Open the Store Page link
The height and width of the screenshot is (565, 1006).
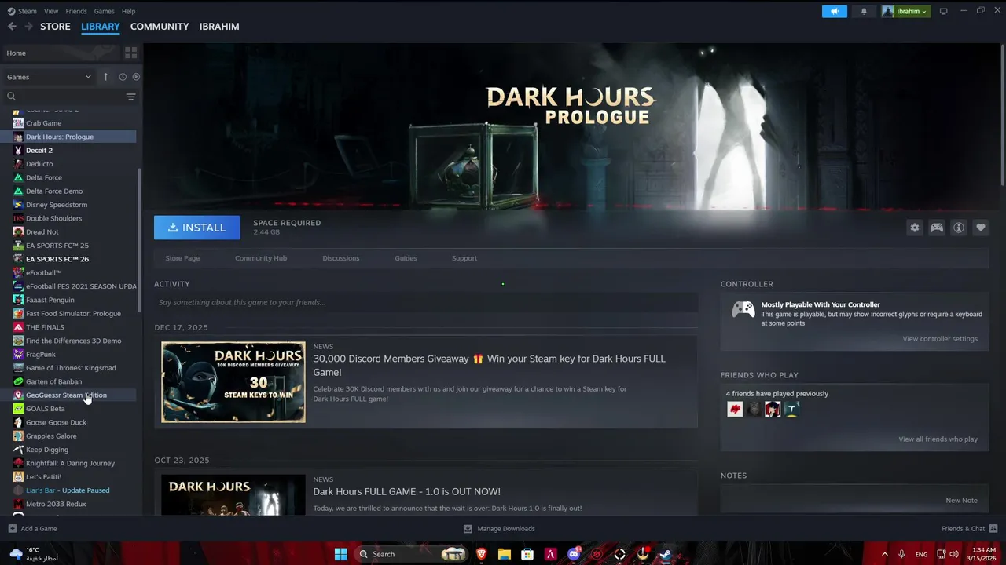coord(182,258)
